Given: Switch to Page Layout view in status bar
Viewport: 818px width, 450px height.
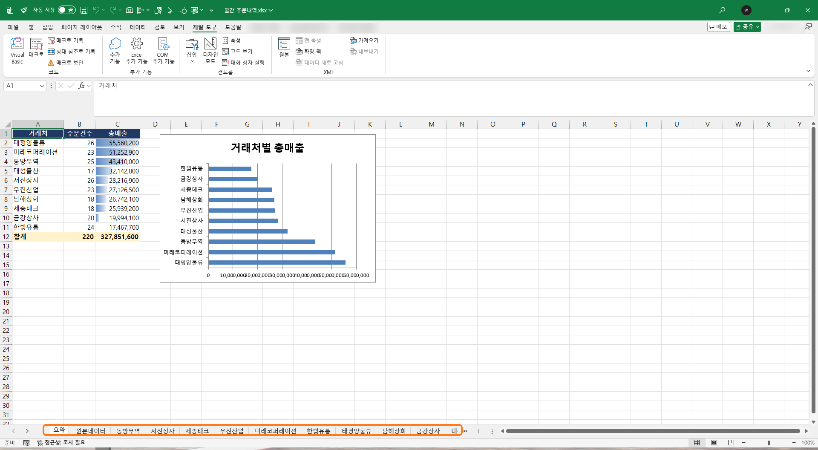Looking at the screenshot, I should (x=714, y=443).
